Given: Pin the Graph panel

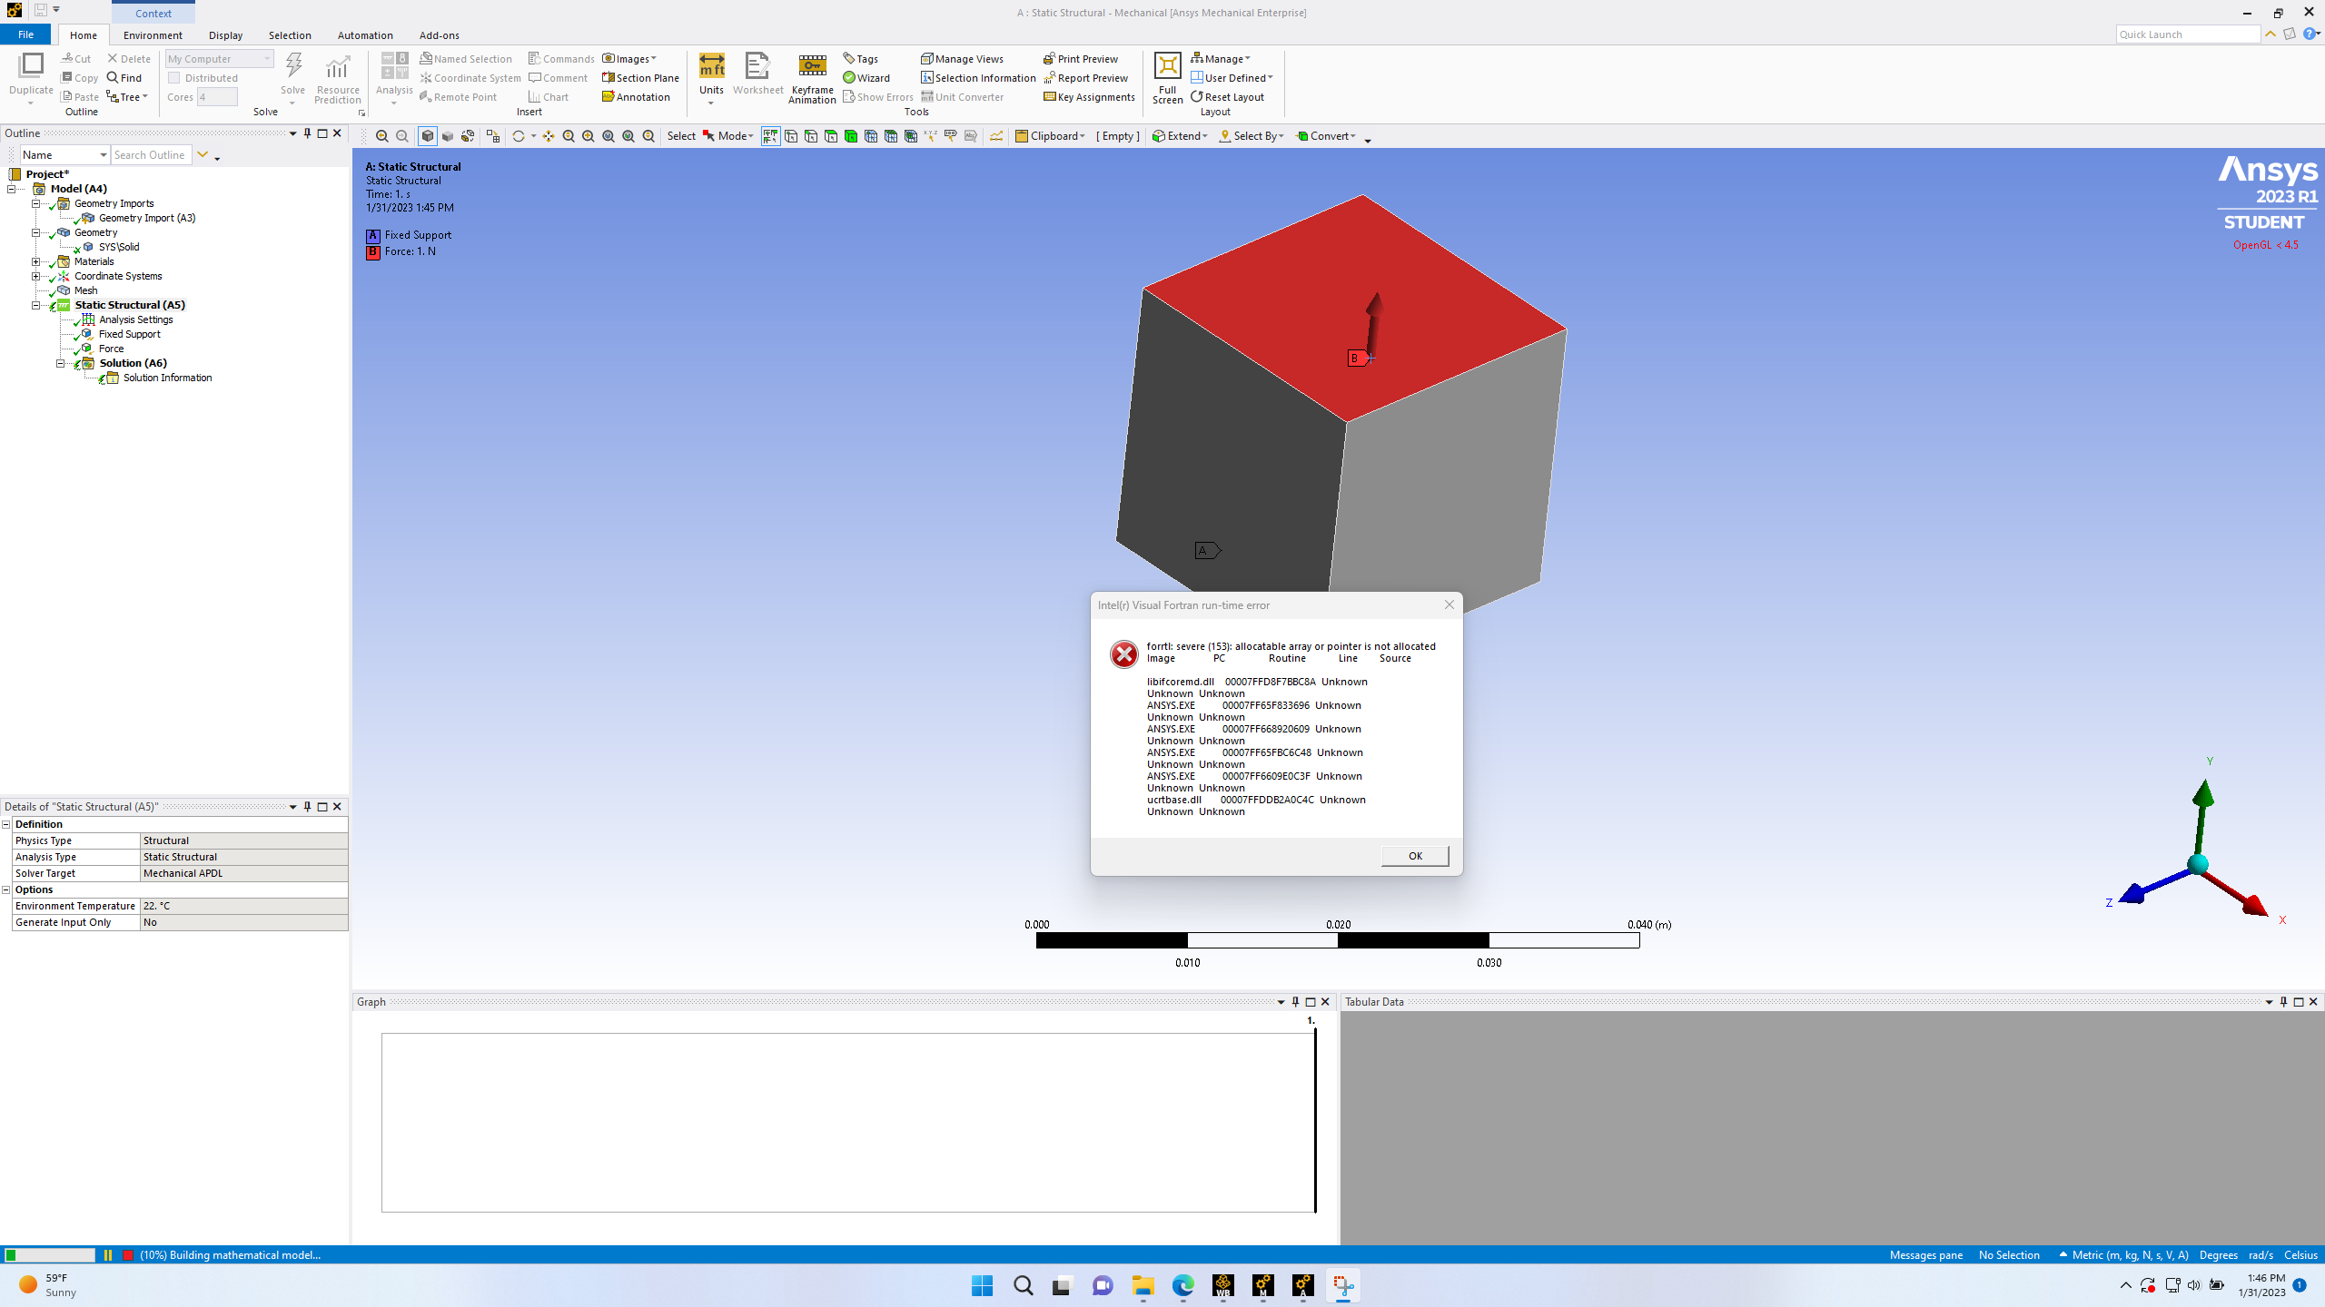Looking at the screenshot, I should click(x=1295, y=1002).
